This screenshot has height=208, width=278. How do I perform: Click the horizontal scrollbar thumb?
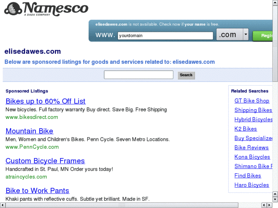pyautogui.click(x=122, y=205)
